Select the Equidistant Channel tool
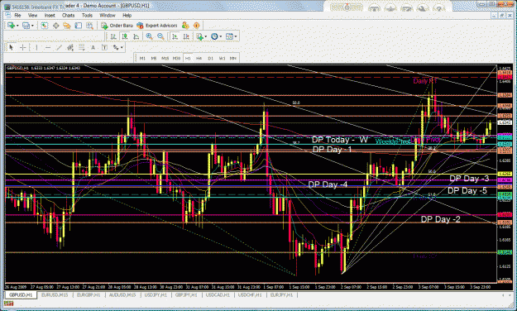Screen dimensions: 517x311 pyautogui.click(x=70, y=48)
